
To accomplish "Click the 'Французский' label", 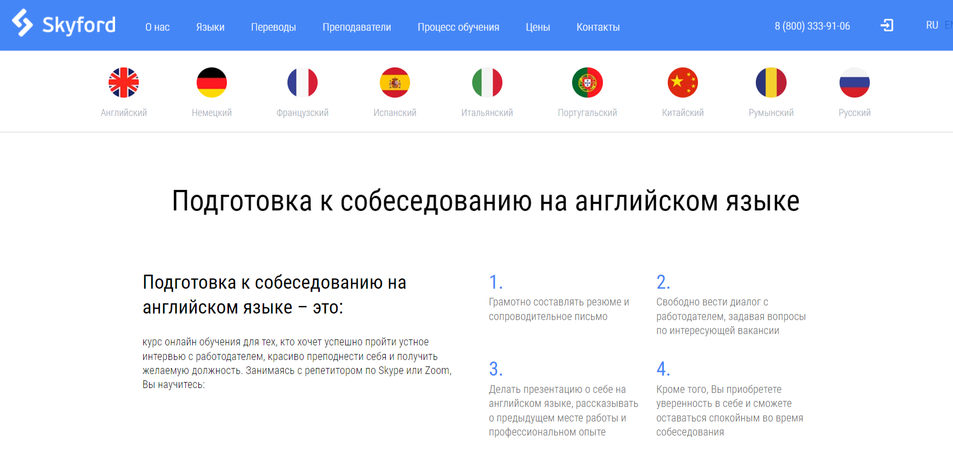I will click(303, 113).
